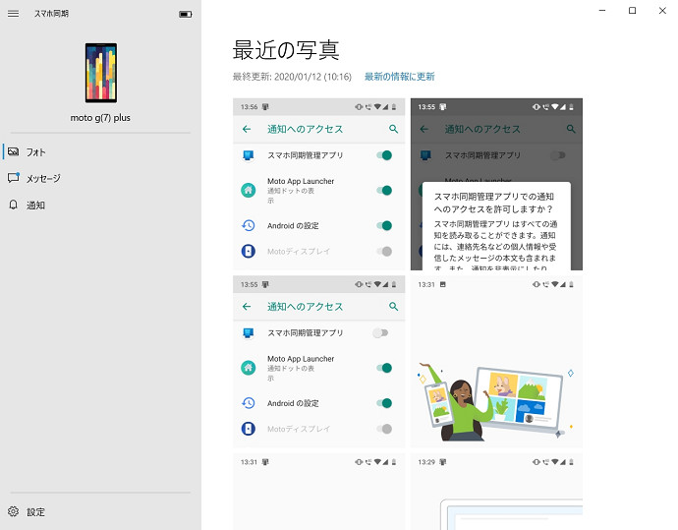Open the メッセージ section
Image resolution: width=678 pixels, height=530 pixels.
(101, 178)
